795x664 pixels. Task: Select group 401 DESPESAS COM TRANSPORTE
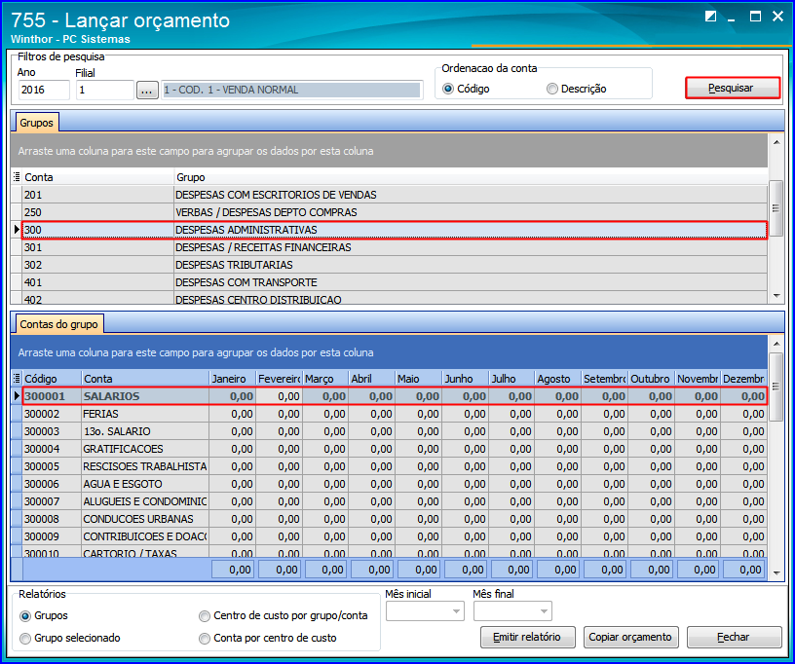tap(395, 282)
